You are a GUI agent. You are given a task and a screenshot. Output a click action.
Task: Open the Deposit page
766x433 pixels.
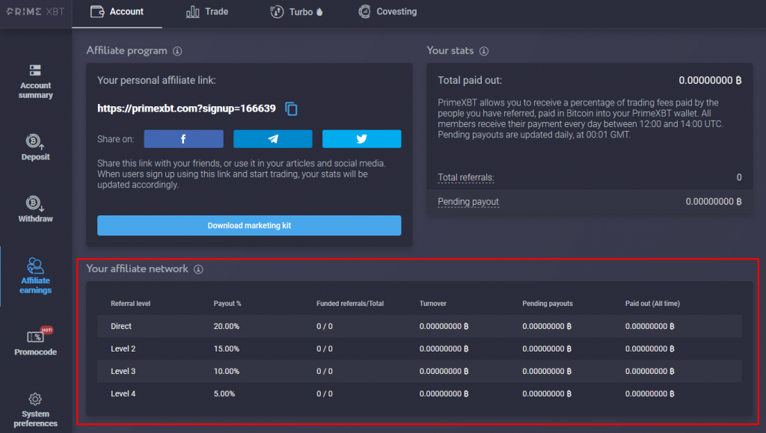[35, 147]
